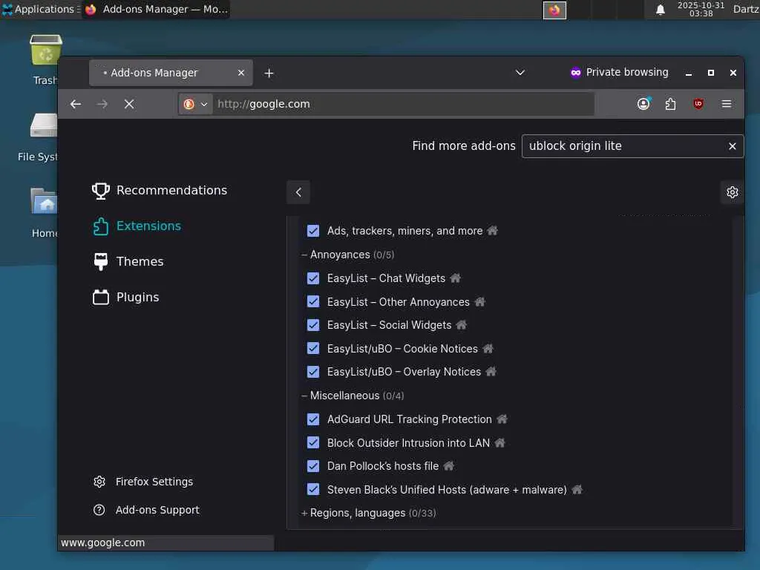760x570 pixels.
Task: Open the Firefox hamburger menu
Action: click(x=726, y=104)
